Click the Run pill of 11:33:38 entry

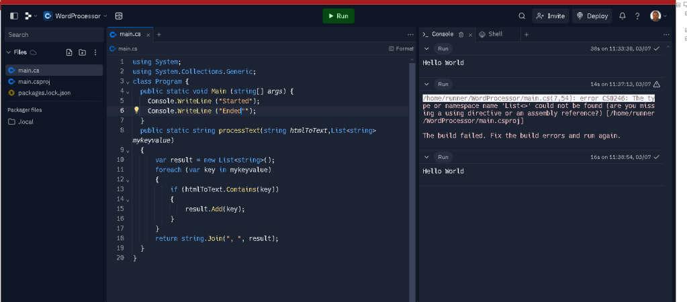tap(443, 48)
